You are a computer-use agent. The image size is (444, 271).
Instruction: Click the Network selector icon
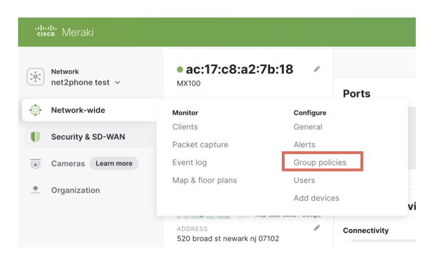click(x=36, y=77)
